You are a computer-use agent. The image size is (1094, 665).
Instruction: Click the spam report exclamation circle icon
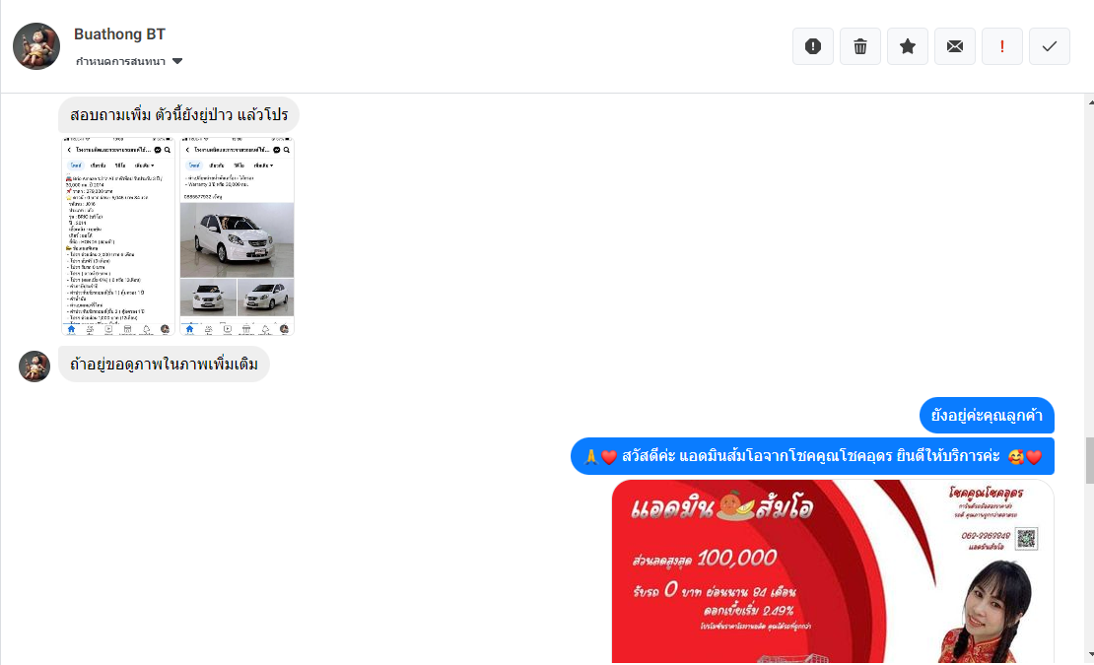pos(813,46)
